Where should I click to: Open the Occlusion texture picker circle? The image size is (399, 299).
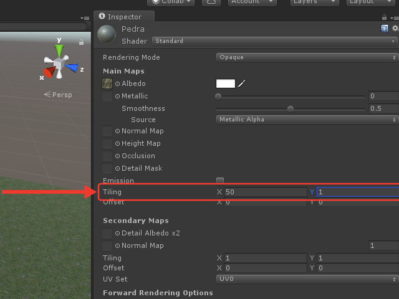click(117, 156)
